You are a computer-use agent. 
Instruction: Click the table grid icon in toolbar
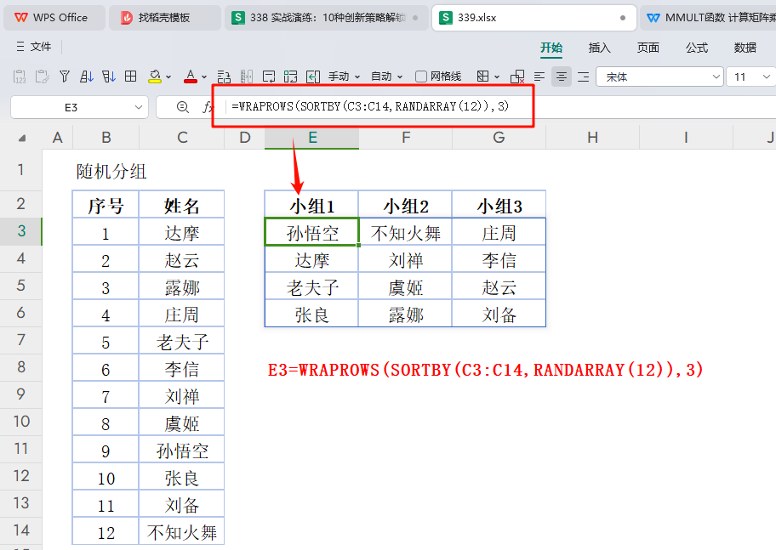(131, 77)
